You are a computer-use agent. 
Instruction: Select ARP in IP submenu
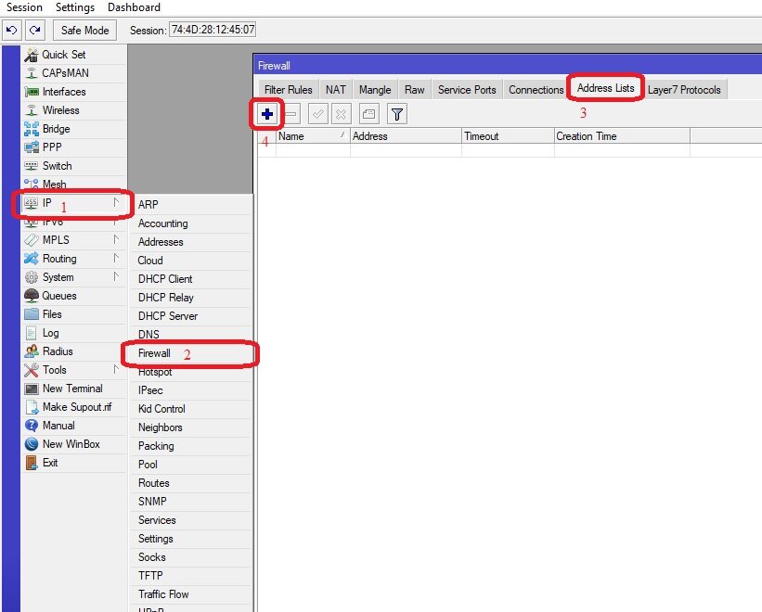pos(190,205)
